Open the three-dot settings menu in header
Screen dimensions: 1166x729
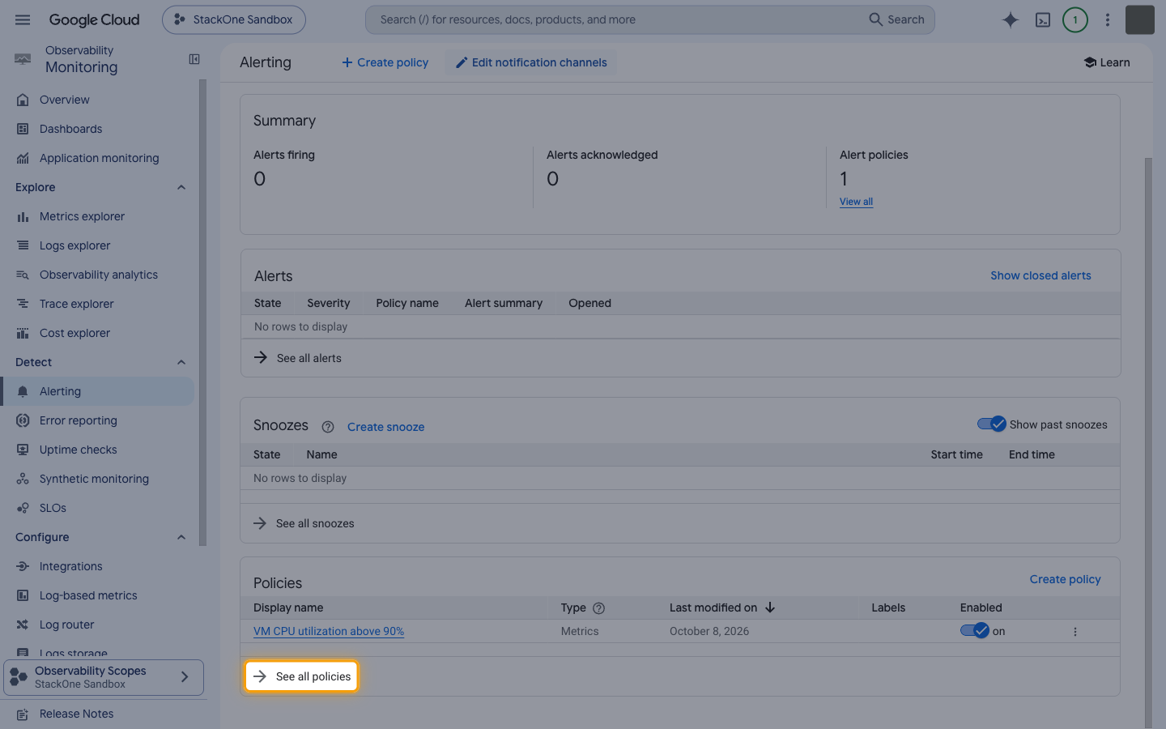coord(1108,20)
